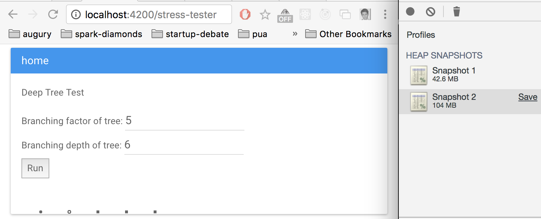Take a new heap snapshot with the record icon
541x219 pixels.
click(410, 11)
